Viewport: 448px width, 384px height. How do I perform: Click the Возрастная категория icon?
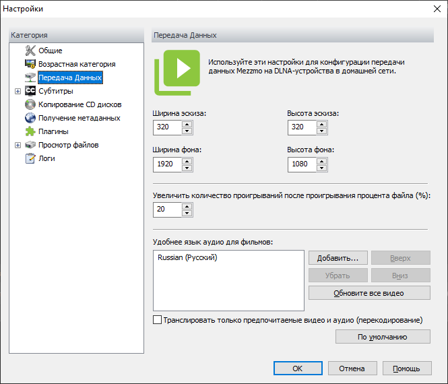(x=30, y=64)
